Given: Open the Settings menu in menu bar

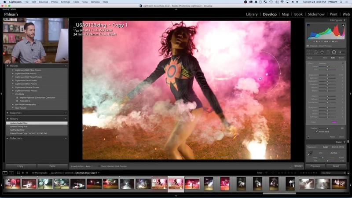Looking at the screenshot, I should pos(65,2).
